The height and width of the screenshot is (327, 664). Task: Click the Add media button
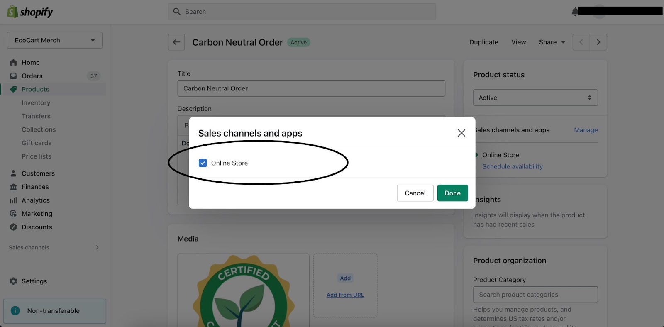pyautogui.click(x=345, y=278)
